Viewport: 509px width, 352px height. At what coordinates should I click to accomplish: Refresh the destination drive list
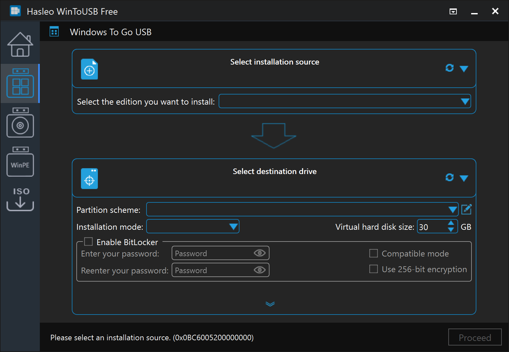click(x=449, y=177)
